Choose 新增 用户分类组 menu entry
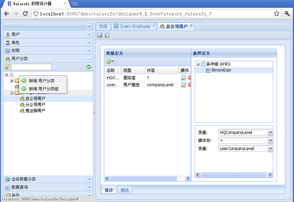Viewport: 294px width, 202px height. (43, 89)
